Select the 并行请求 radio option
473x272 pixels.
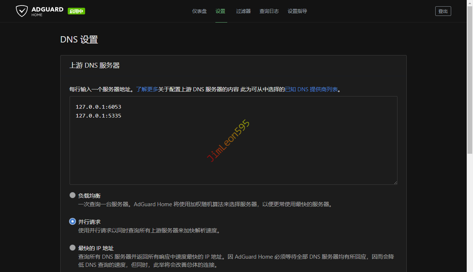(x=73, y=221)
